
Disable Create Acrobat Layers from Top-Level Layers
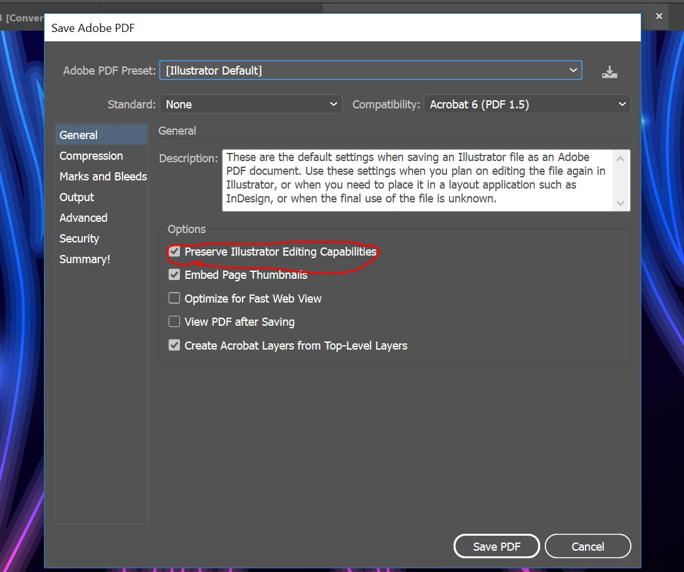[x=174, y=345]
